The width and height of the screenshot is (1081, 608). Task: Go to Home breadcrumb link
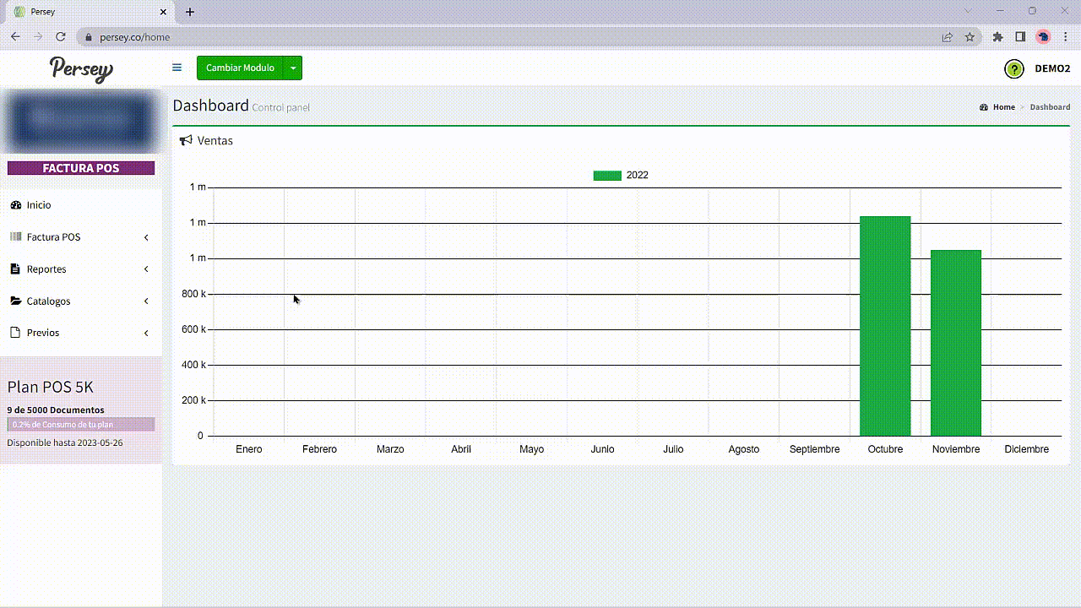1003,107
